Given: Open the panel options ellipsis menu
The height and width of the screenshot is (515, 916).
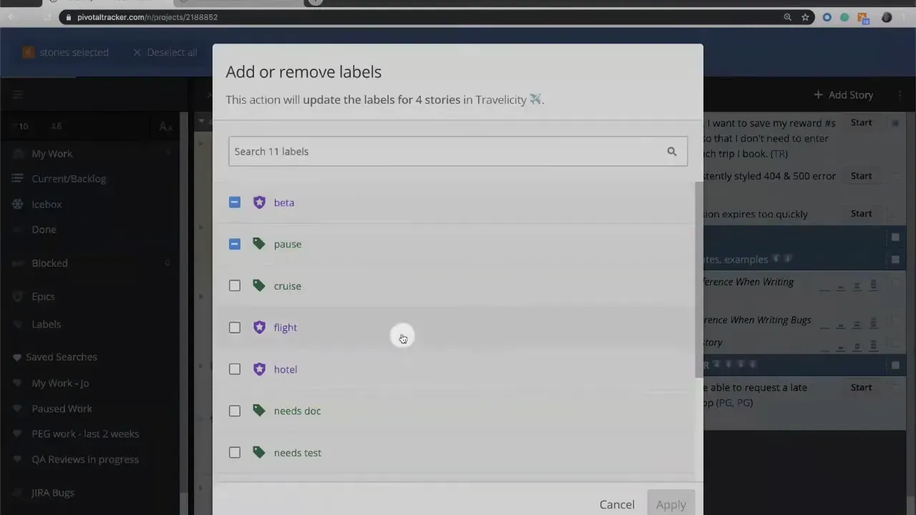Looking at the screenshot, I should point(900,94).
